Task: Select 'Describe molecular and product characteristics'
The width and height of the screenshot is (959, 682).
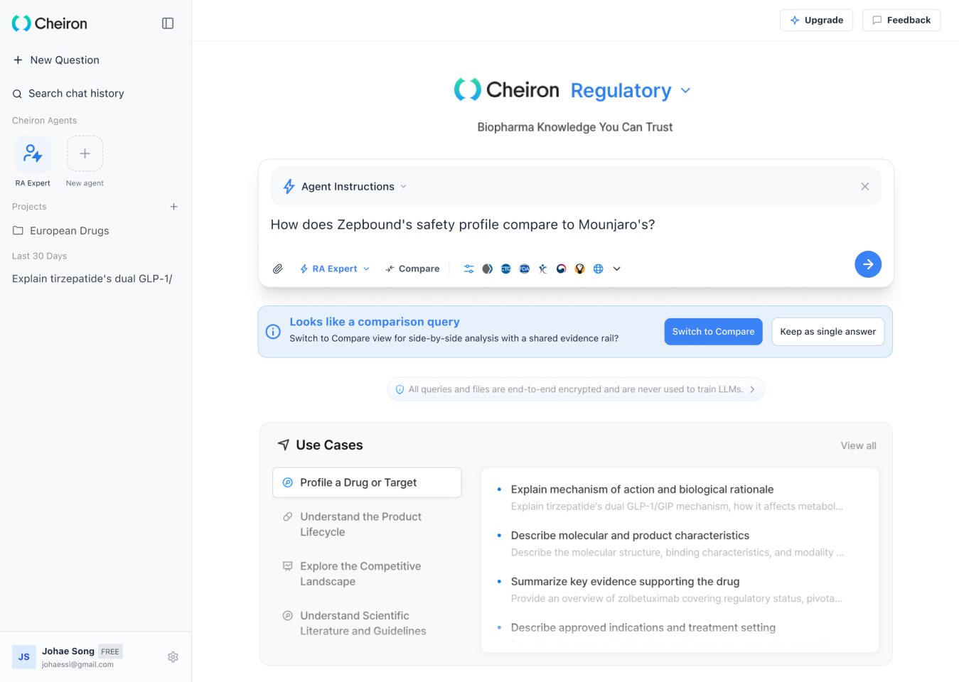Action: [630, 536]
